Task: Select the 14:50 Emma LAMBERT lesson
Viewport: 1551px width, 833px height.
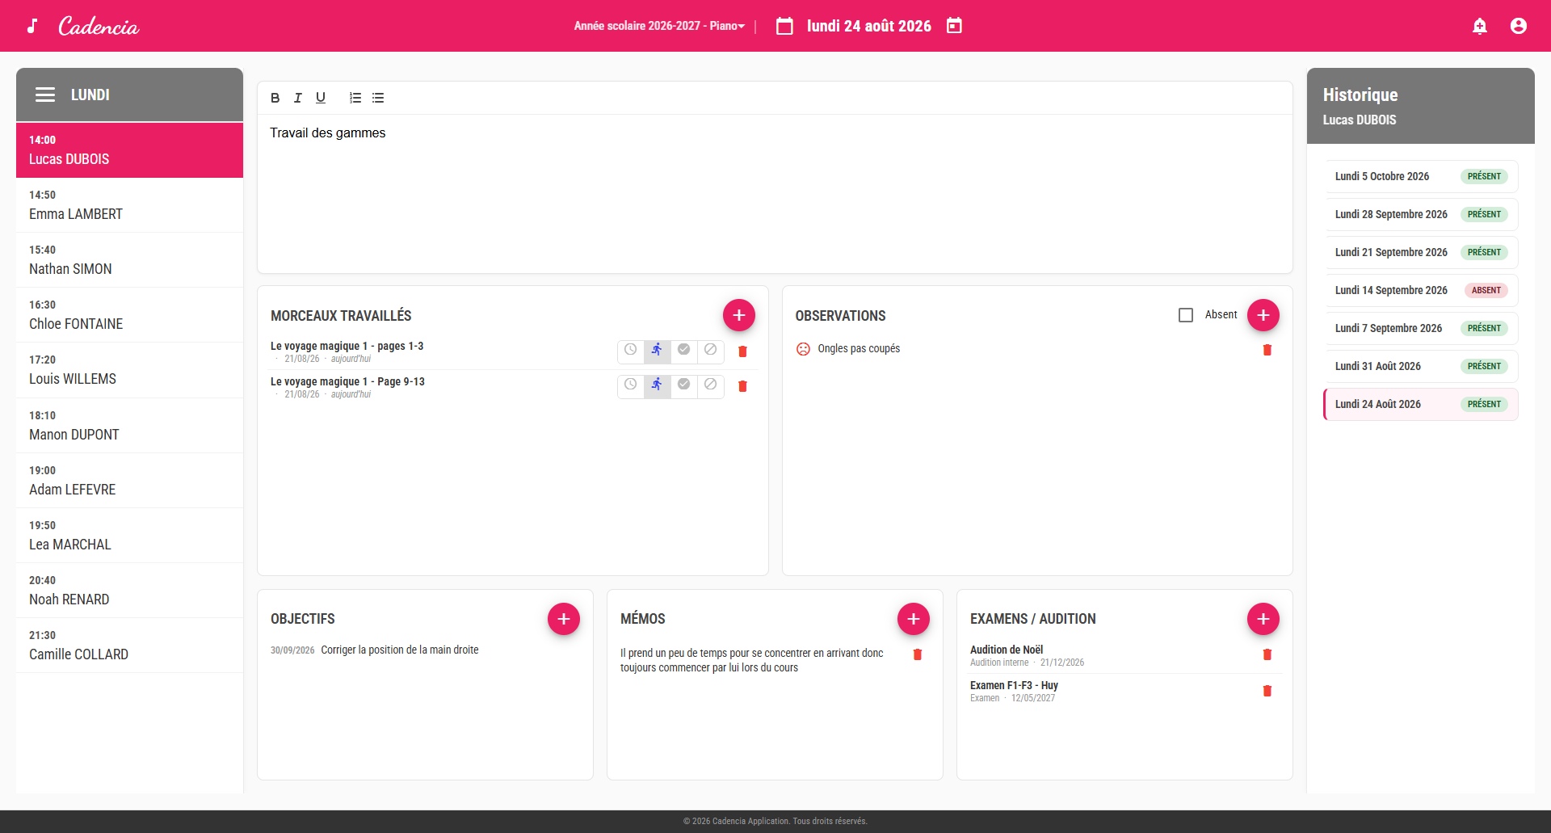Action: point(129,205)
